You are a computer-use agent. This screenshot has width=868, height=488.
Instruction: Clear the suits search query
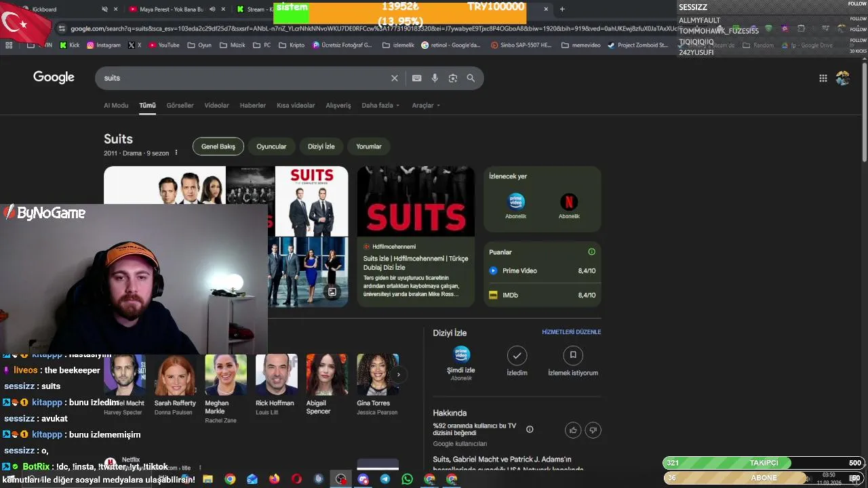394,78
